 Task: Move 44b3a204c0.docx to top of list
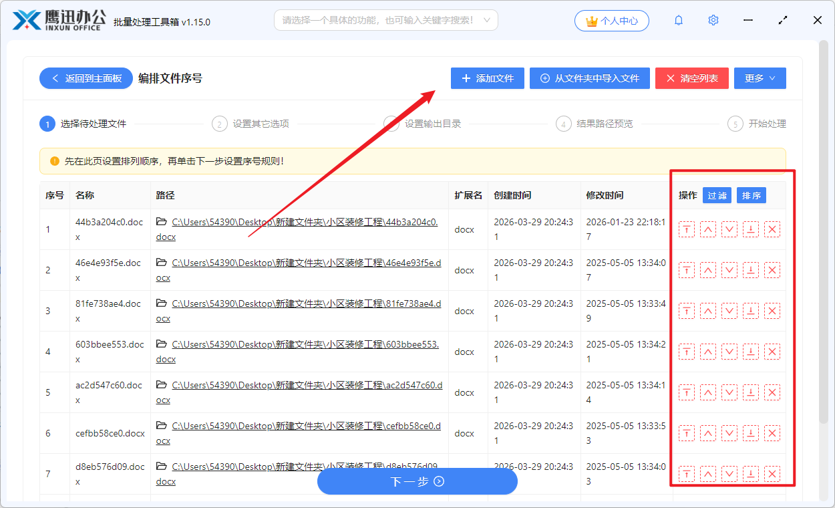686,229
